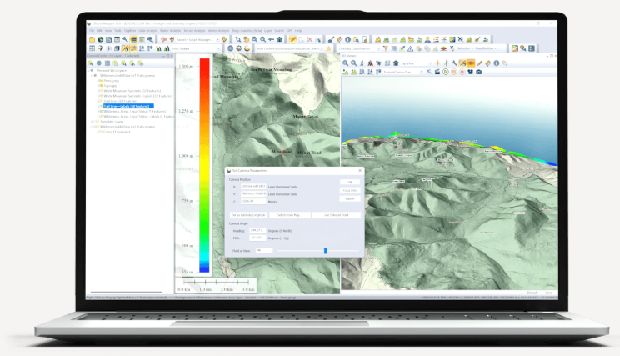Click the Use Selected Point button
Image resolution: width=620 pixels, height=356 pixels.
tap(337, 214)
